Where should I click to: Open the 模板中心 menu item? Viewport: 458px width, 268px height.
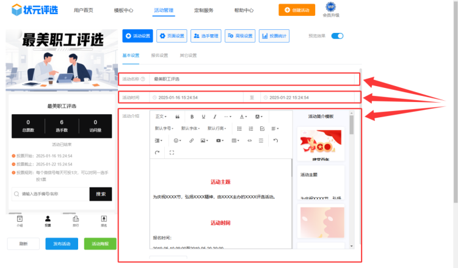(124, 10)
